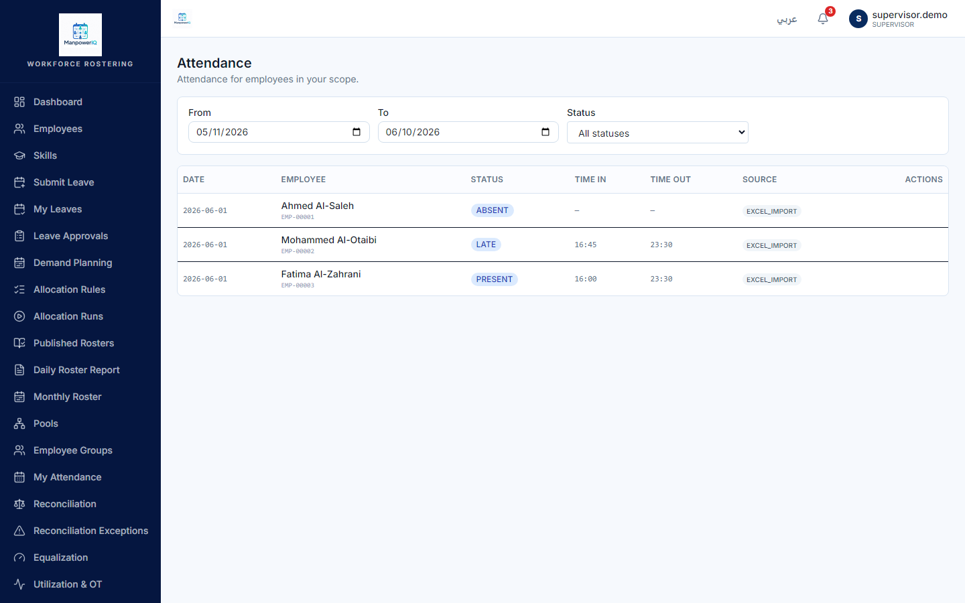This screenshot has width=965, height=603.
Task: Go to Dashboard menu item
Action: (x=80, y=102)
